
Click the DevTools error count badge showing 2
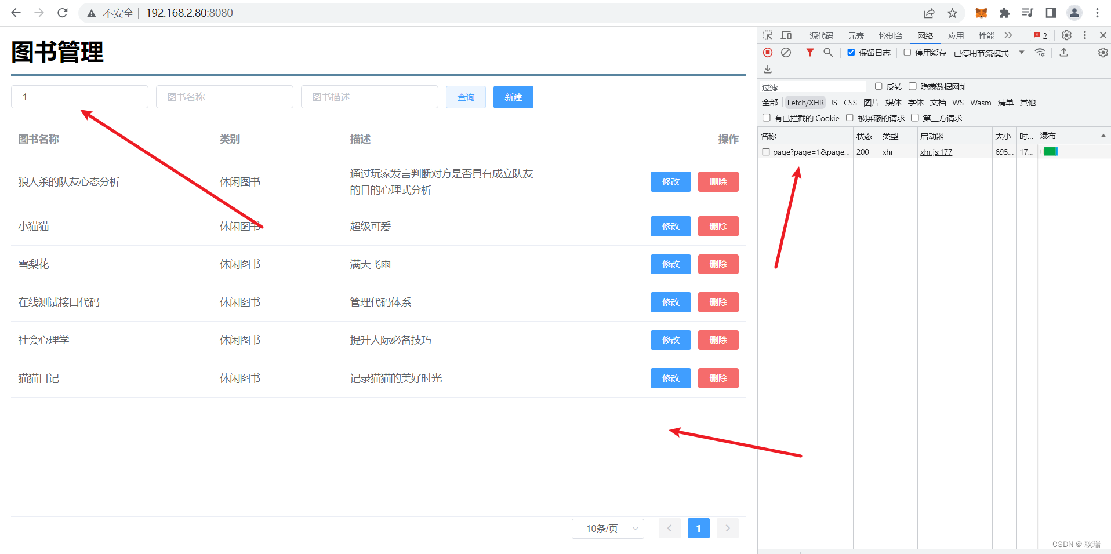1040,35
